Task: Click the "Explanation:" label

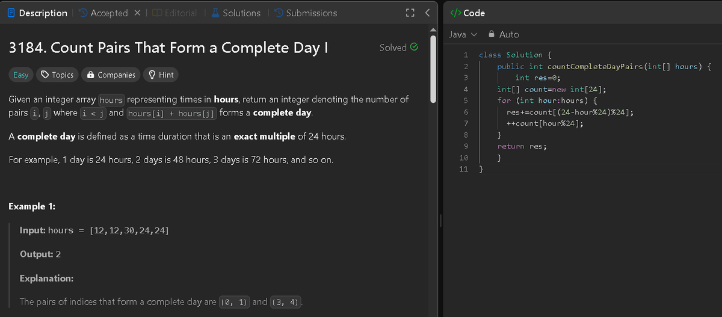Action: point(47,279)
